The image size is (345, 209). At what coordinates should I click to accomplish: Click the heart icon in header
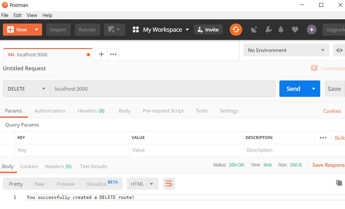coord(295,29)
